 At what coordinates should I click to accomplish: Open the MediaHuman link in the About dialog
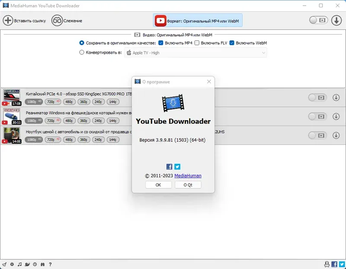tap(189, 176)
